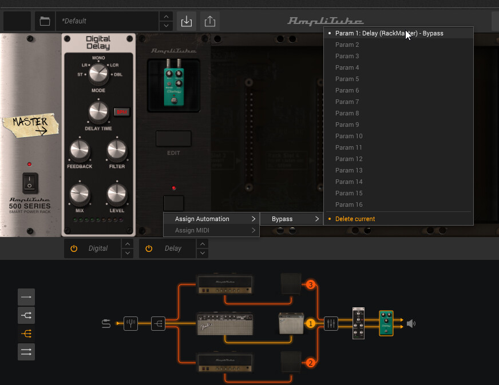The width and height of the screenshot is (499, 385).
Task: Choose Param 2 from automation list
Action: coord(347,45)
